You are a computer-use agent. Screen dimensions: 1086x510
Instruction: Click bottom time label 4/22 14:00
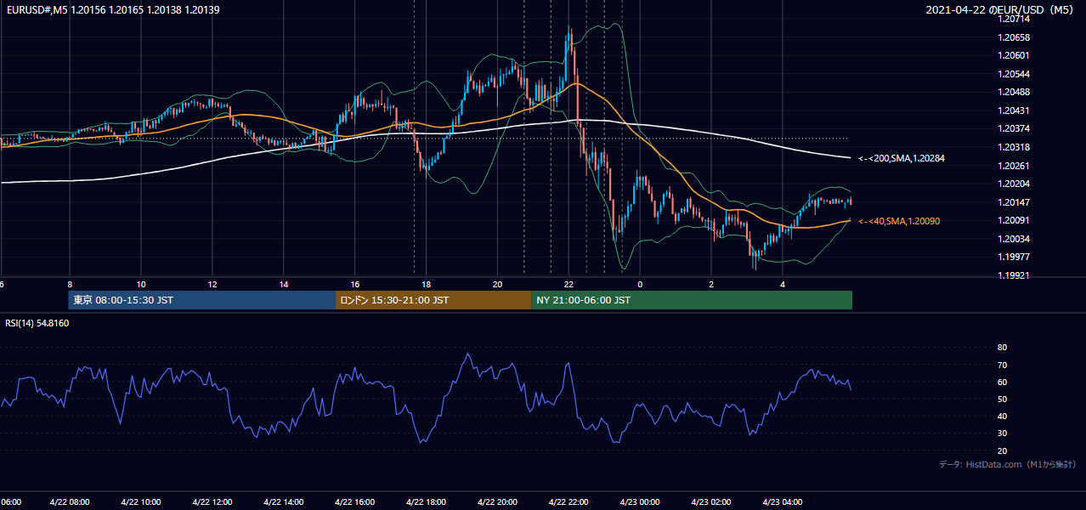284,502
